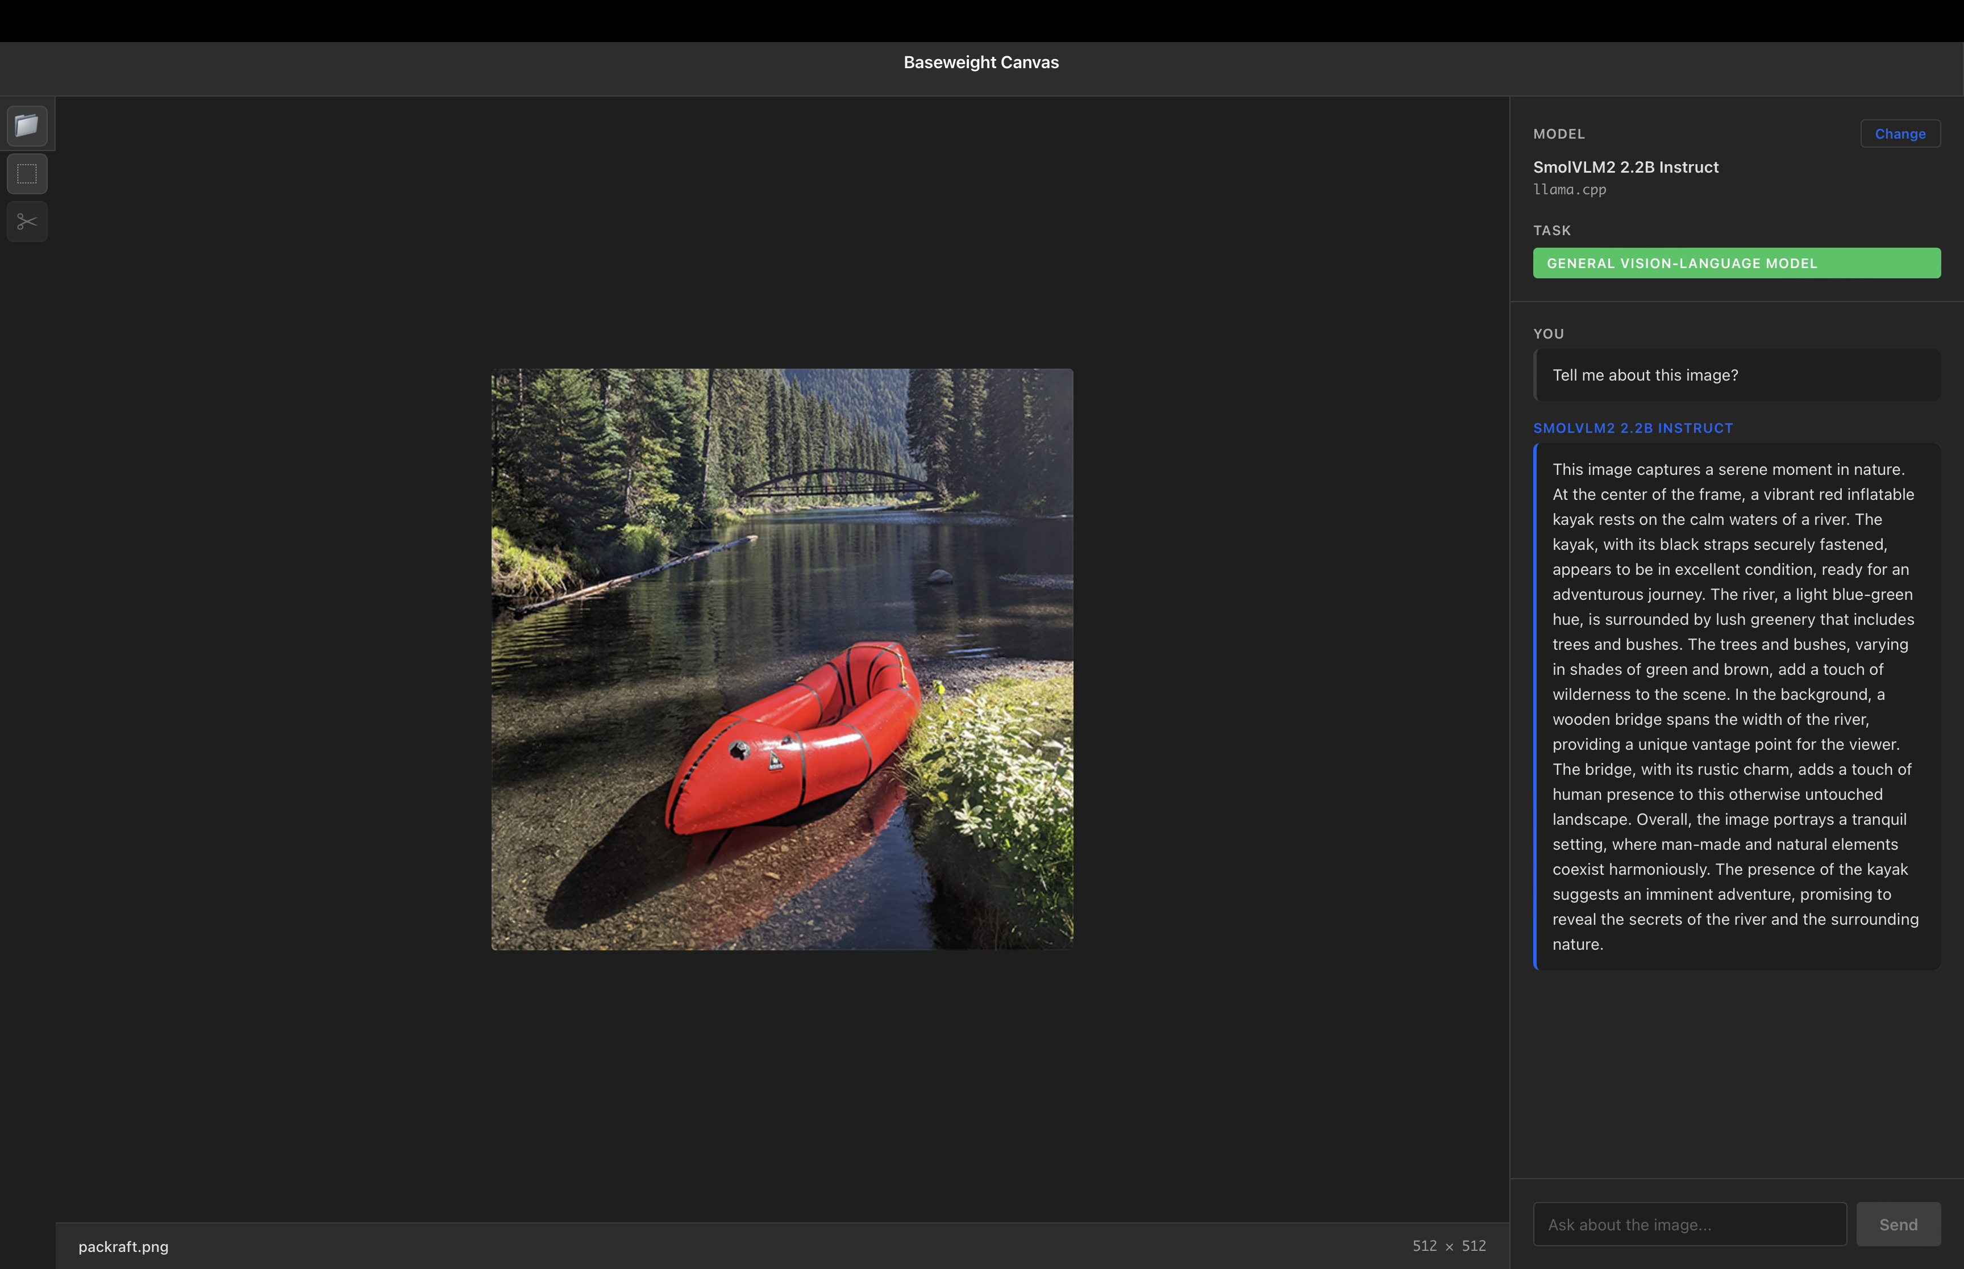Click the GENERAL VISION-LANGUAGE MODEL task badge
Screen dimensions: 1964x1269
[x=1736, y=263]
